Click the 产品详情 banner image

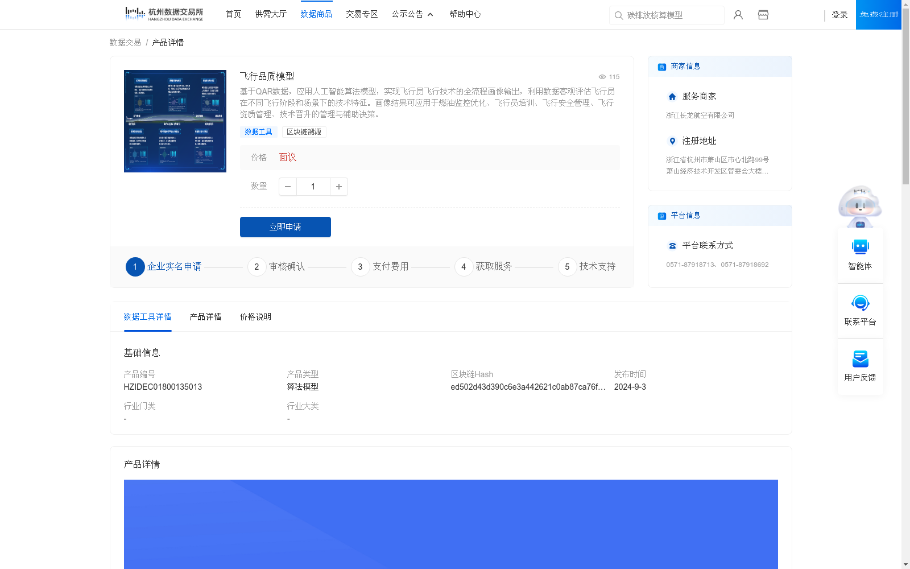[450, 524]
